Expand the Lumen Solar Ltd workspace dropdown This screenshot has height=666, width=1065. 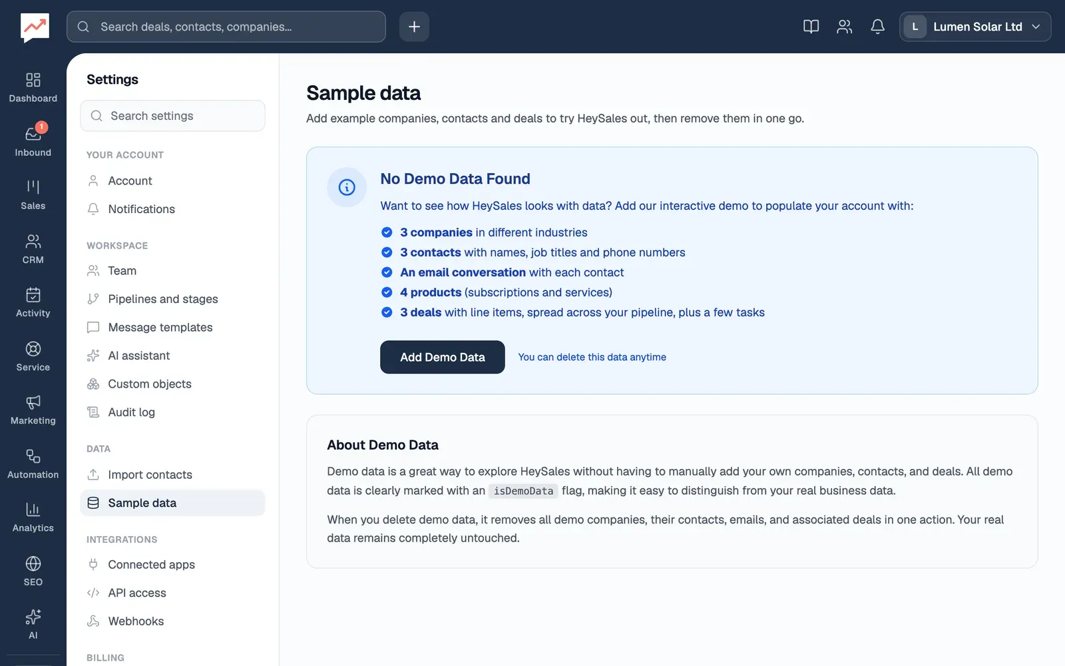[975, 27]
